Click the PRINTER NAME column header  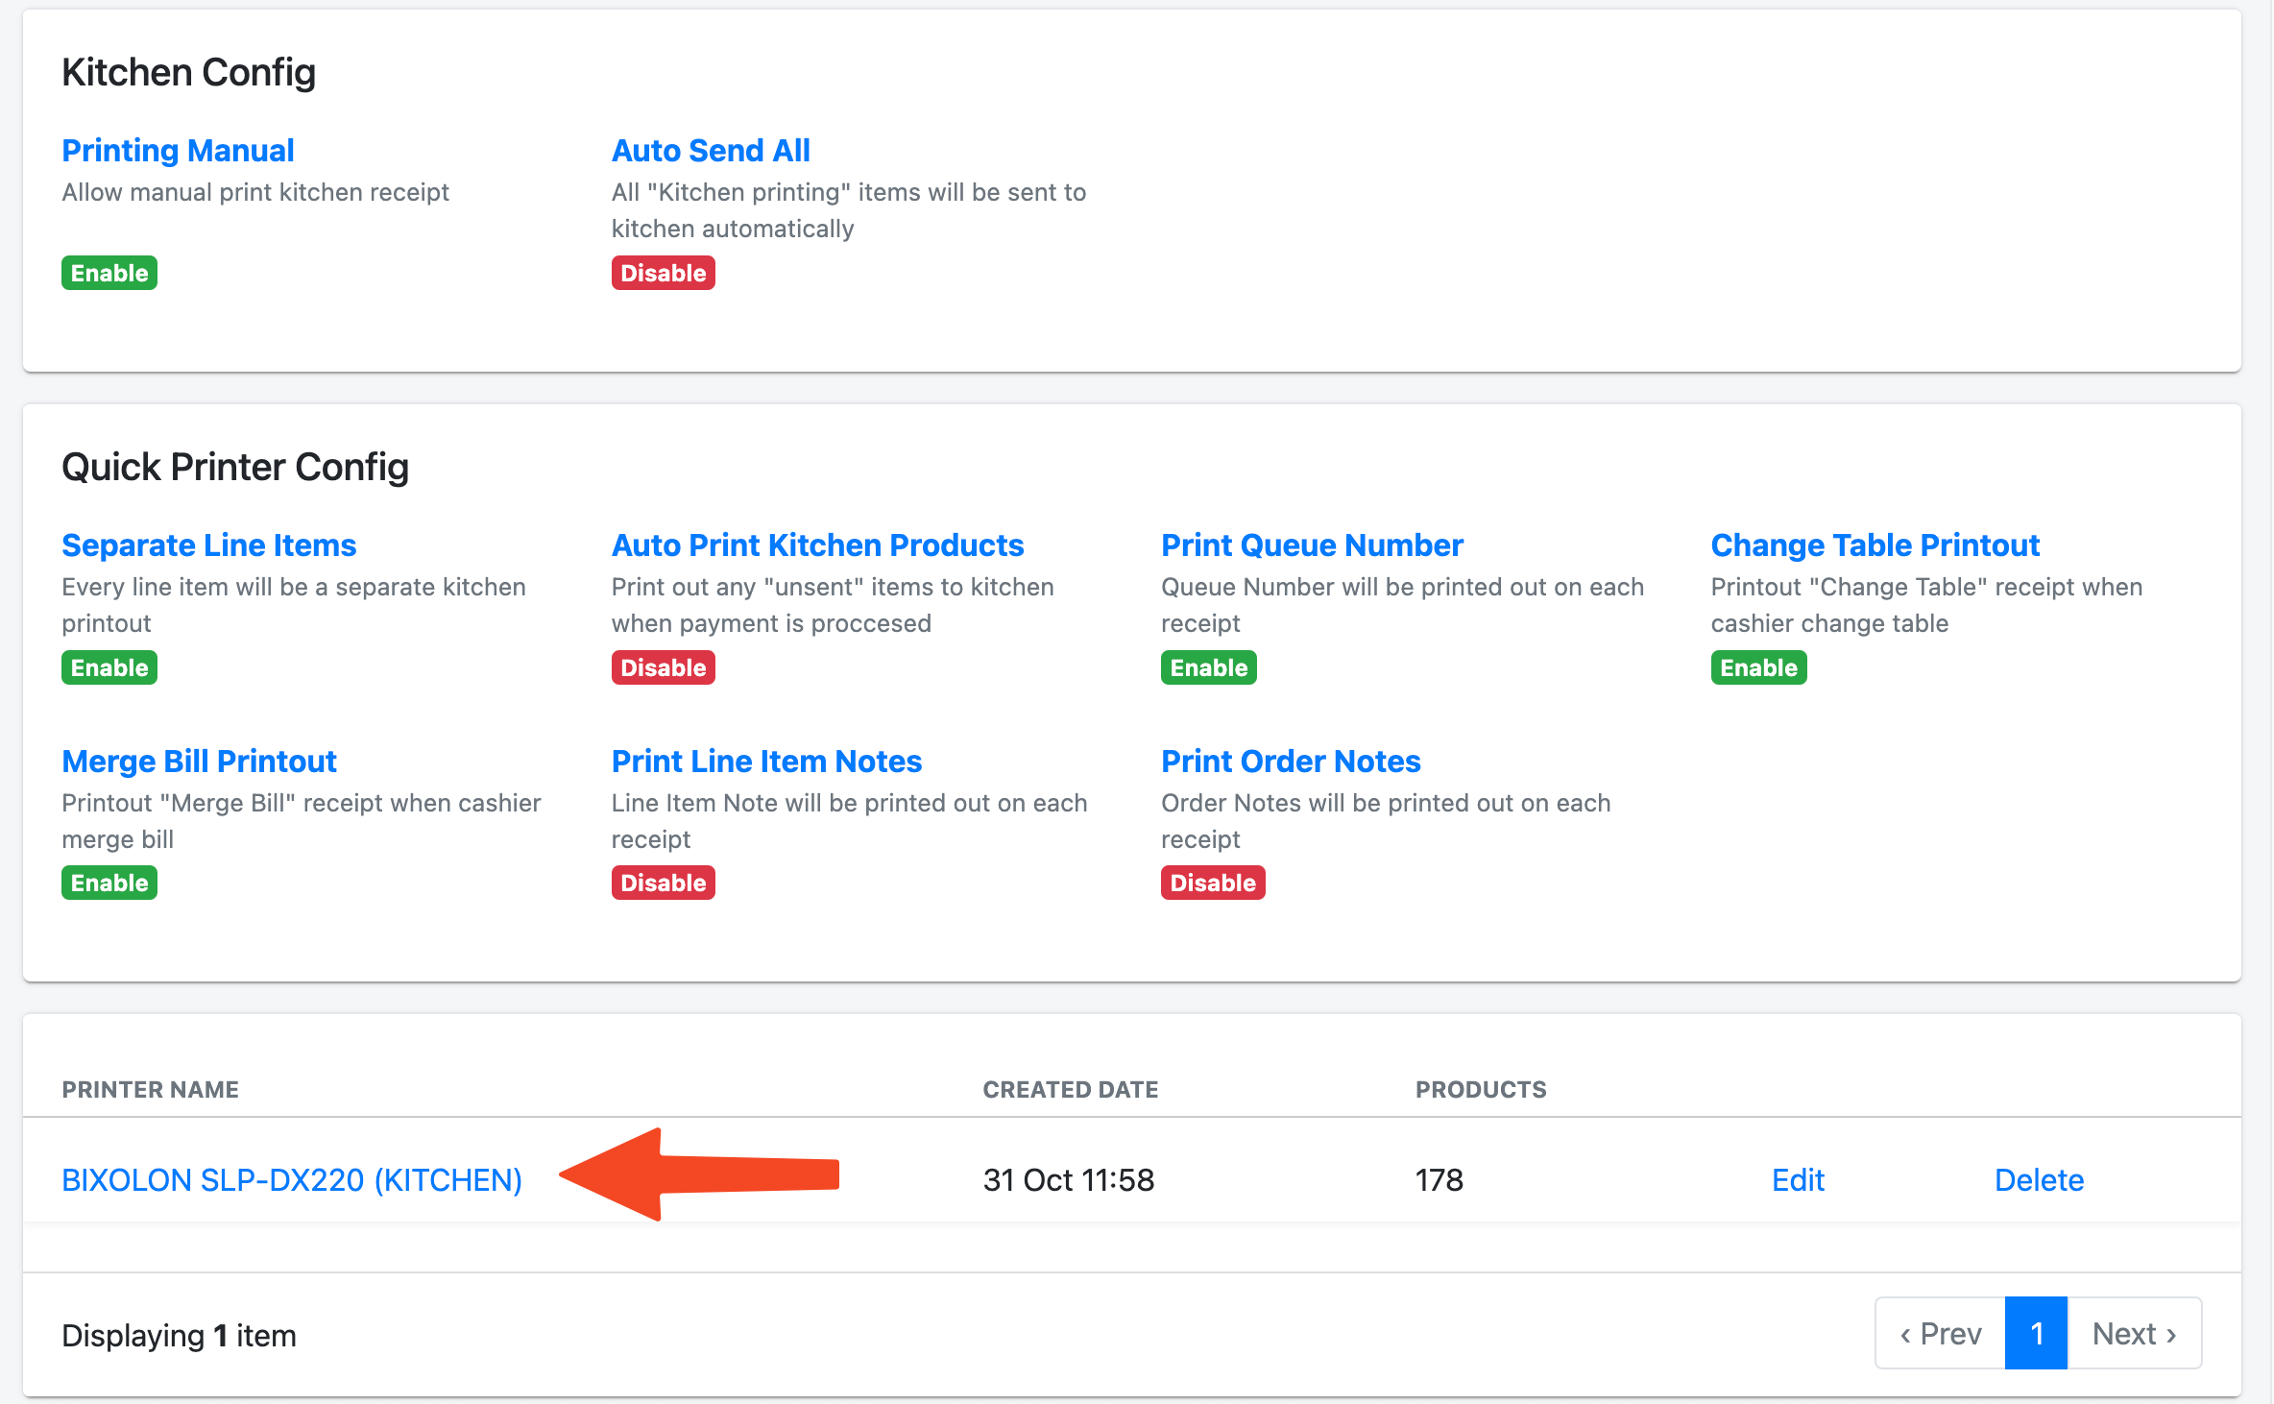tap(151, 1089)
